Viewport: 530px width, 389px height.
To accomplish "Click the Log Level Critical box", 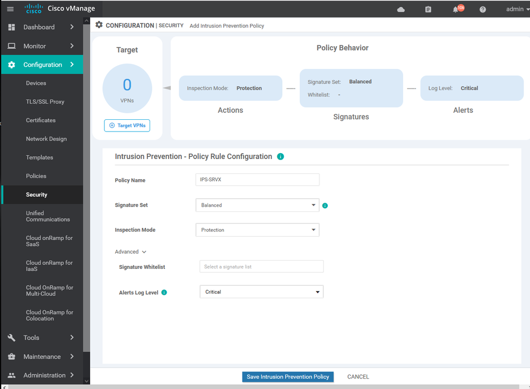I will coord(472,88).
